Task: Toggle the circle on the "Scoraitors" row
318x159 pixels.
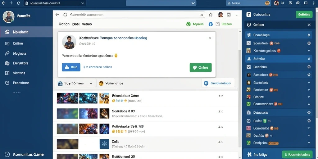Action: pyautogui.click(x=309, y=43)
